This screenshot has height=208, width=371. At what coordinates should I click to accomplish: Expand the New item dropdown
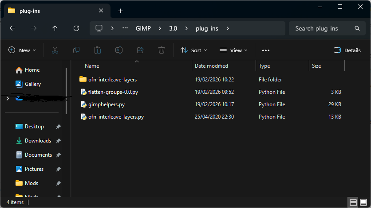(x=22, y=50)
